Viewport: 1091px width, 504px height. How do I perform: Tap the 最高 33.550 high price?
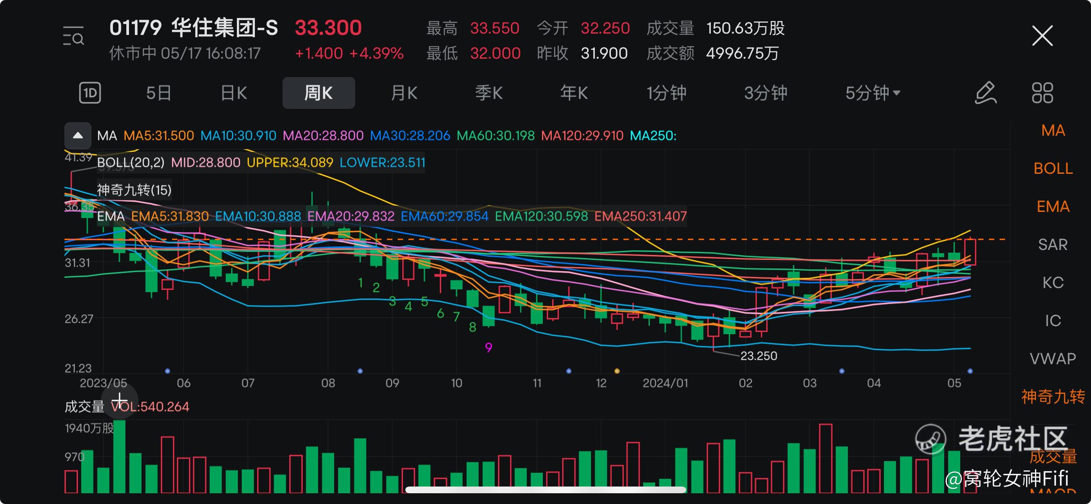pyautogui.click(x=472, y=28)
